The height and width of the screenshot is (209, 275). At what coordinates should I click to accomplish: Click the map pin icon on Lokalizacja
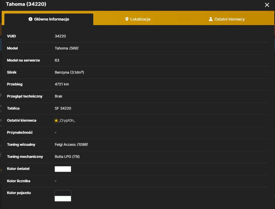point(127,19)
